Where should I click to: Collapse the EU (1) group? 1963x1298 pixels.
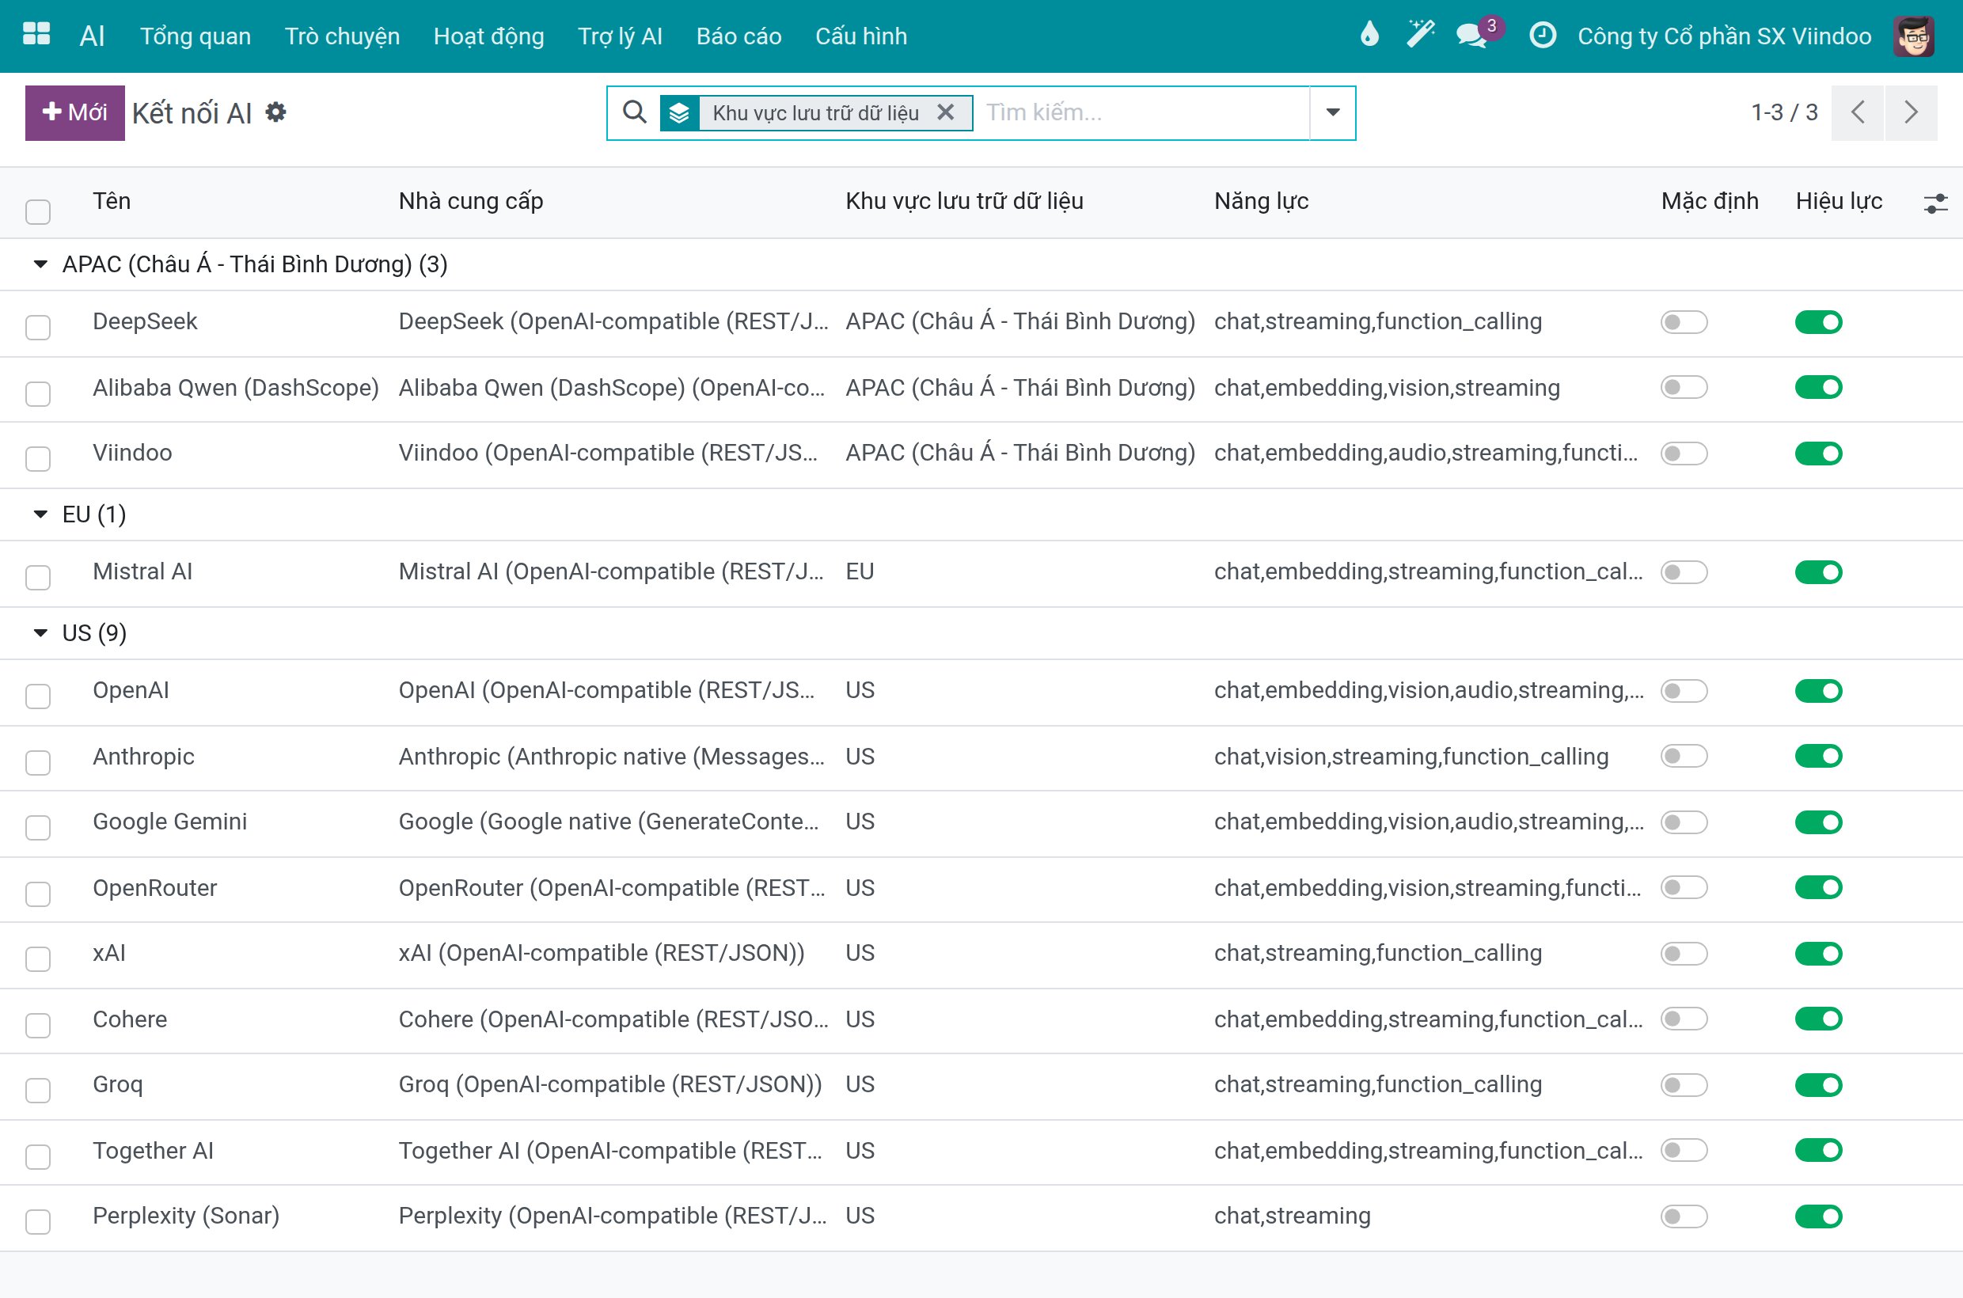coord(40,514)
